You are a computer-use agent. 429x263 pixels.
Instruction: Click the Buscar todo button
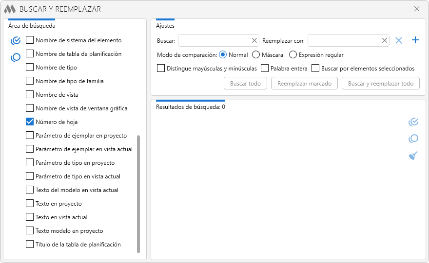(x=245, y=84)
